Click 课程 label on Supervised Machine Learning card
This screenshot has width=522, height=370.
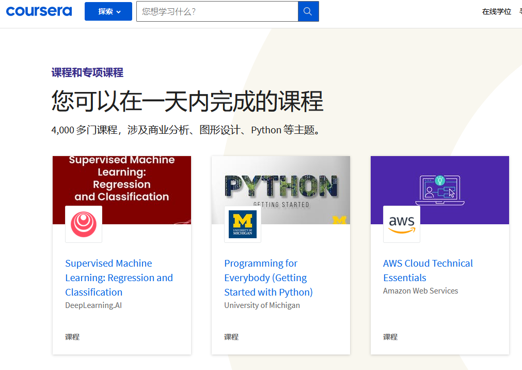coord(72,337)
